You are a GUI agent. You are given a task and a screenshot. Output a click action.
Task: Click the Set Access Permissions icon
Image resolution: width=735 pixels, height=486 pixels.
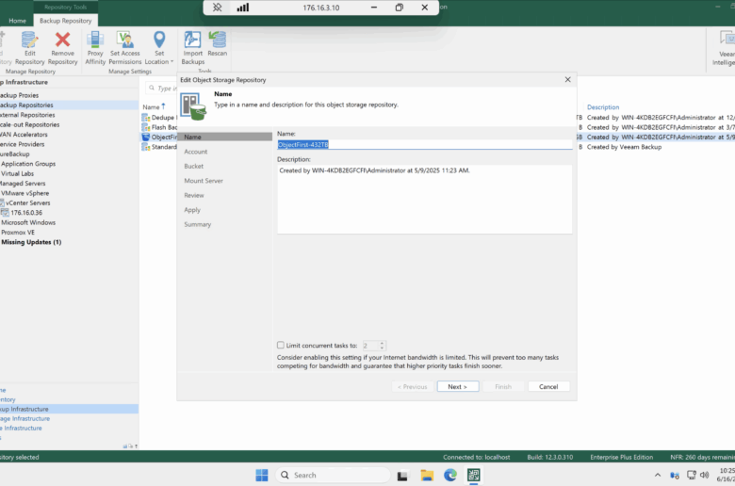[125, 40]
